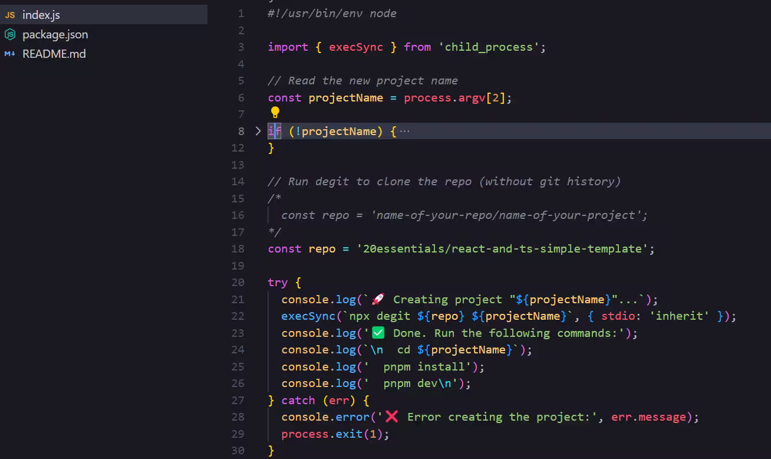Click line number 8 in the gutter
The width and height of the screenshot is (771, 459).
pyautogui.click(x=241, y=131)
